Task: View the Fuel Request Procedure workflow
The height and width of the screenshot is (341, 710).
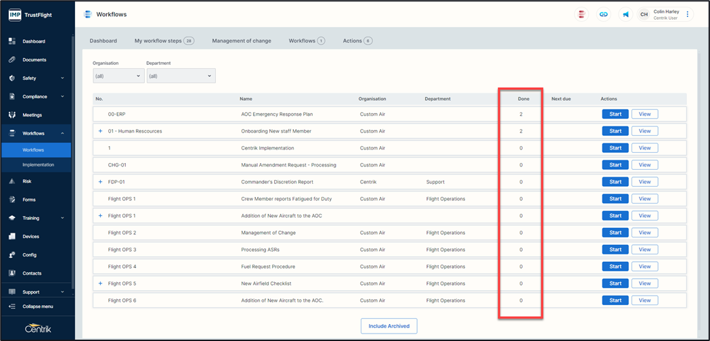Action: pos(644,267)
